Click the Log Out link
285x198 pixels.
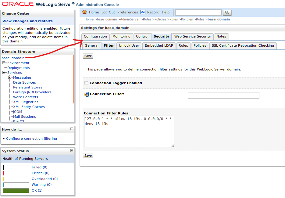(108, 12)
